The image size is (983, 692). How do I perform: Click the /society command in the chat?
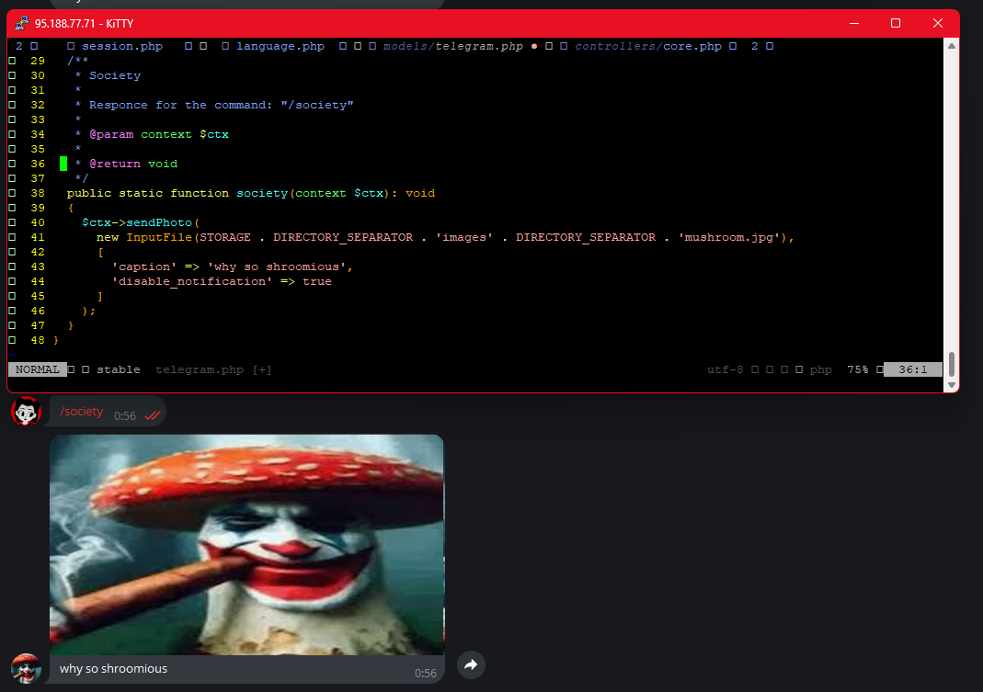point(82,411)
